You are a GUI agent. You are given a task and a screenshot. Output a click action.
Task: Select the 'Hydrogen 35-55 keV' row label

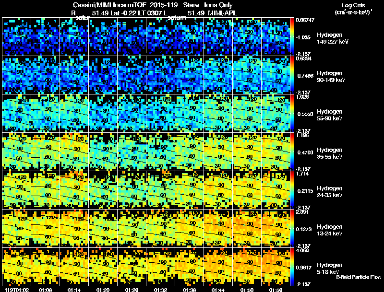(330, 153)
